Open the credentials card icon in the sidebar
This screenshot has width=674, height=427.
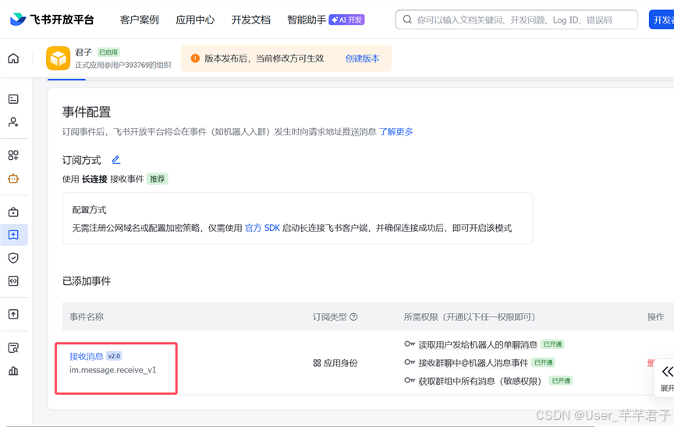click(x=13, y=99)
